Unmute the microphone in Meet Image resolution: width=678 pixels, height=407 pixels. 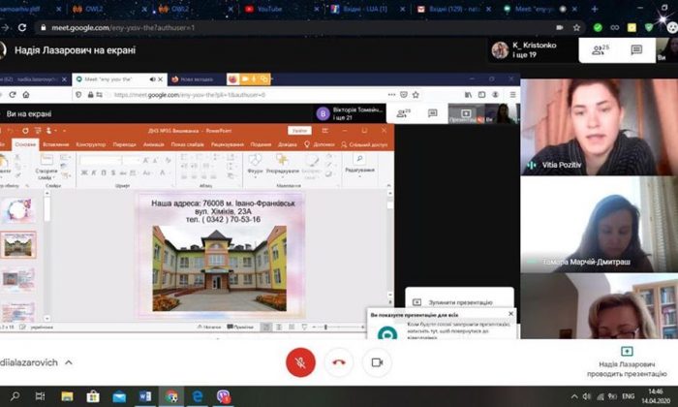pyautogui.click(x=300, y=362)
